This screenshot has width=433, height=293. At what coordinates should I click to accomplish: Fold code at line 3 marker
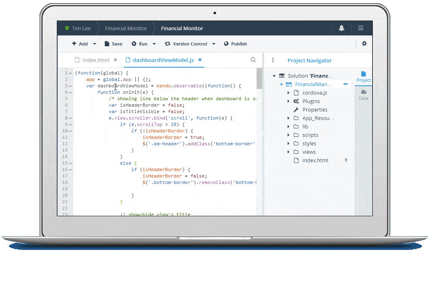70,86
